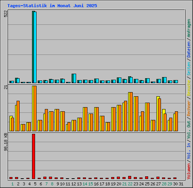Click the yellow bar for day 27
193x188 pixels.
158,114
